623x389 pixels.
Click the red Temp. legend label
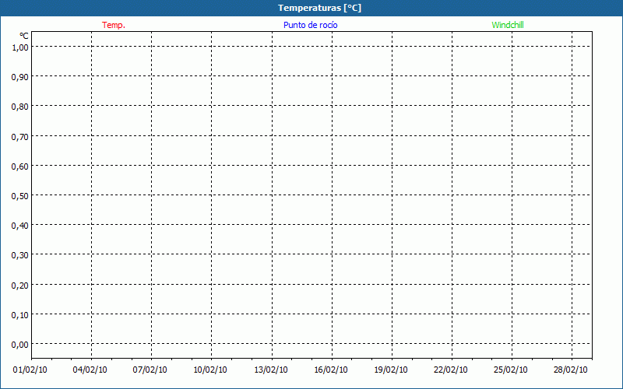tap(114, 25)
